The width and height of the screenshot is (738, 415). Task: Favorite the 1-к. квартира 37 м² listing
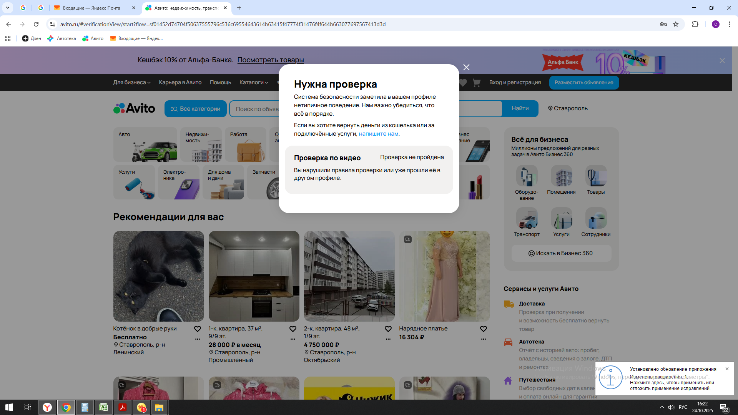[x=293, y=329]
